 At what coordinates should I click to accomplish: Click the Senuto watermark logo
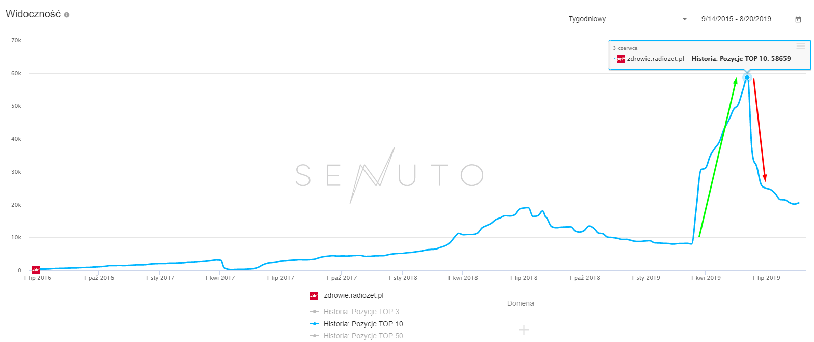point(389,175)
